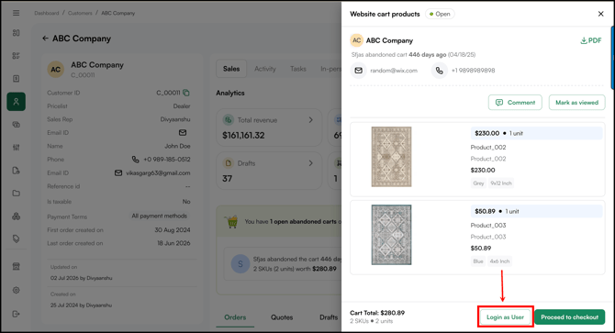Expand the Drafts card chevron
Viewport: 615px width, 333px height.
point(310,163)
